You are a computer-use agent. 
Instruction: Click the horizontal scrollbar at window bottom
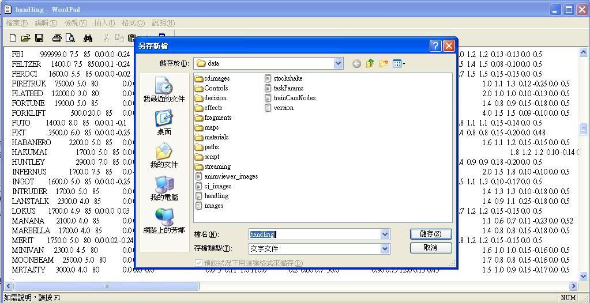click(x=288, y=286)
